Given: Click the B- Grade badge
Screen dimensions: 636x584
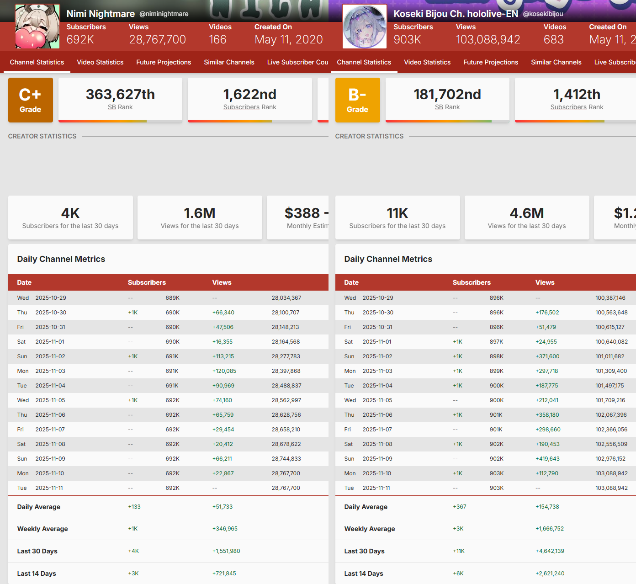Looking at the screenshot, I should tap(357, 100).
